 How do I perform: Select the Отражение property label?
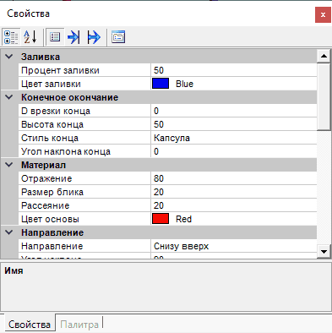pos(46,178)
